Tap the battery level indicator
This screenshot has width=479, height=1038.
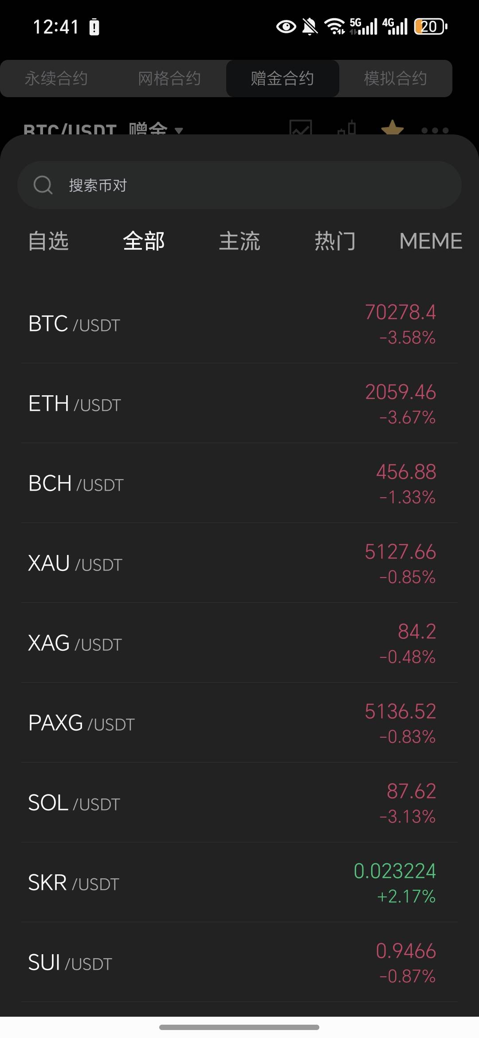[430, 27]
